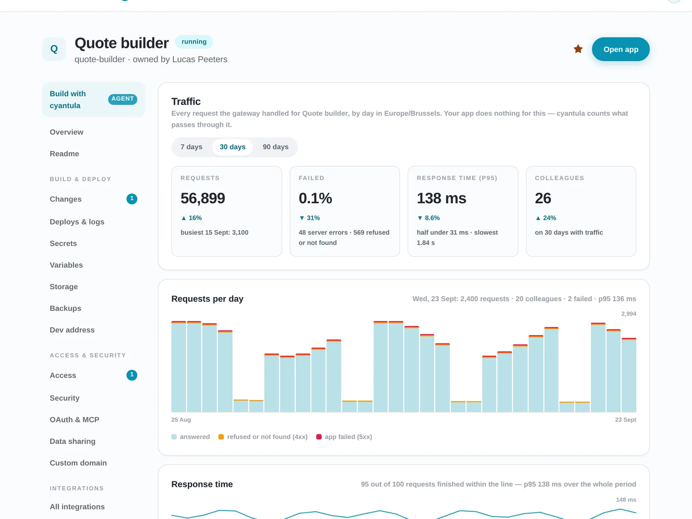Click the app failed (5xx) legend swatch
The image size is (692, 519).
(319, 437)
